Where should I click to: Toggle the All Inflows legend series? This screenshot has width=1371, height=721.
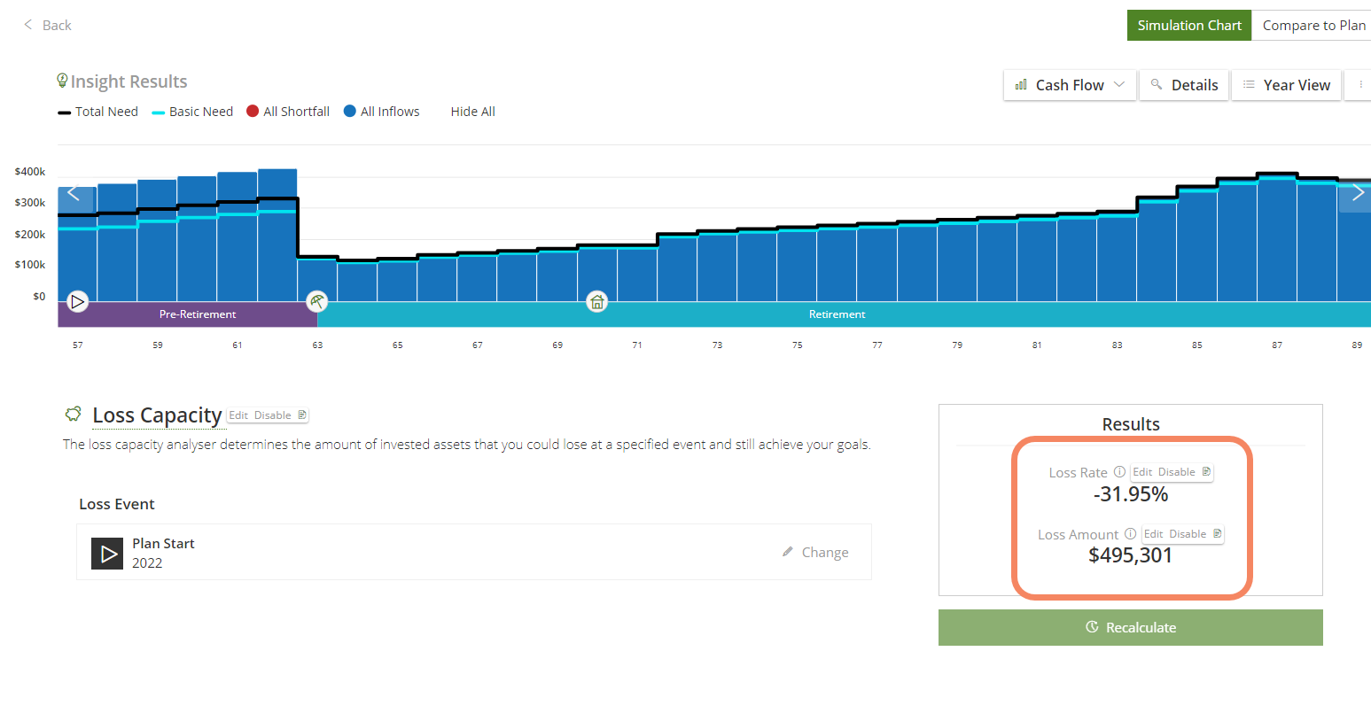[382, 112]
